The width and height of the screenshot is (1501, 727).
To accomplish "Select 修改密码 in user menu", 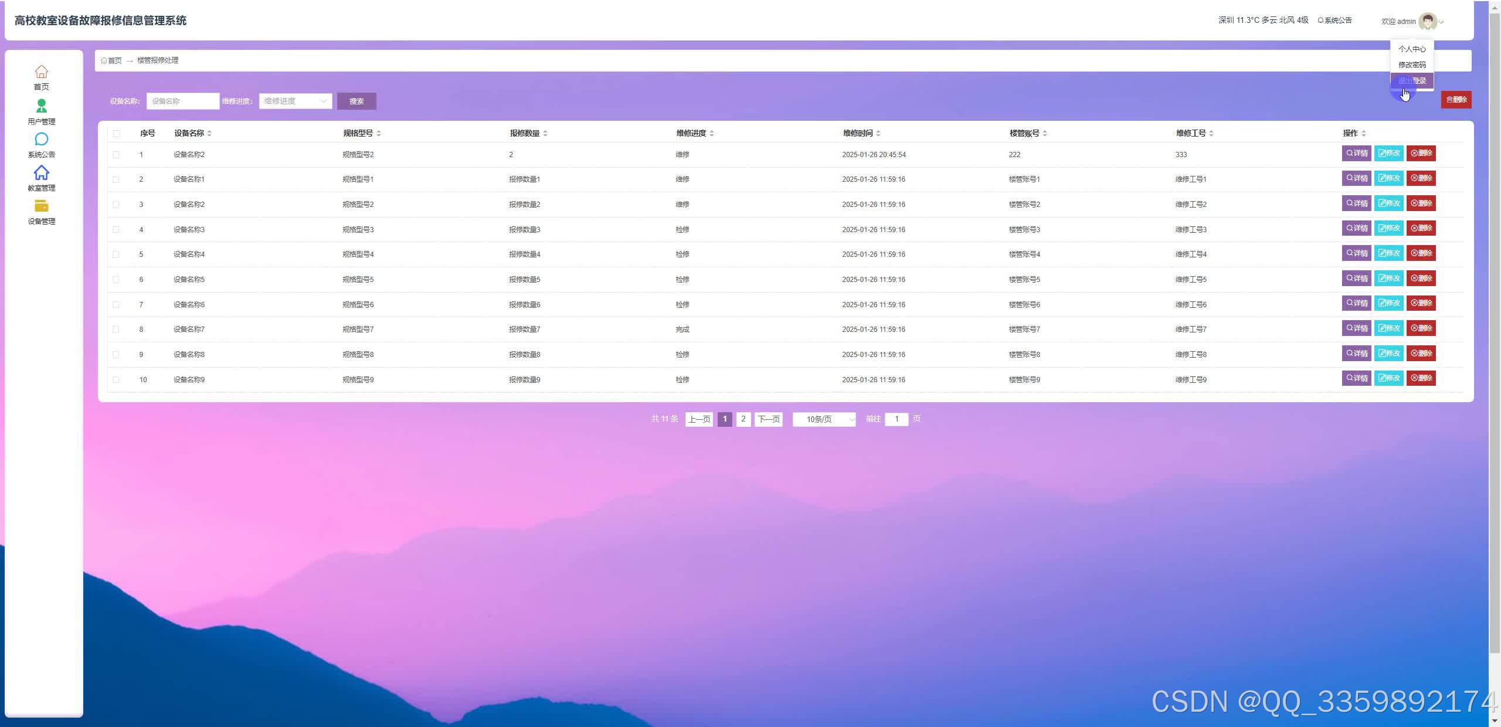I will pyautogui.click(x=1412, y=65).
